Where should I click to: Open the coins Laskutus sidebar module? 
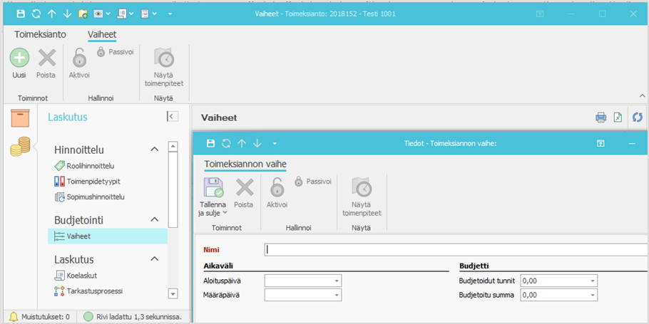20,147
